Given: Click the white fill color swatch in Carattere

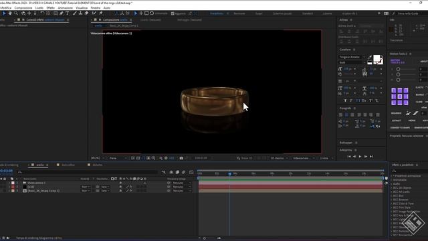Looking at the screenshot, I should (377, 58).
